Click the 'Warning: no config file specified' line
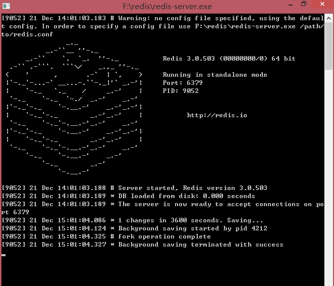This screenshot has height=286, width=334. 163,26
